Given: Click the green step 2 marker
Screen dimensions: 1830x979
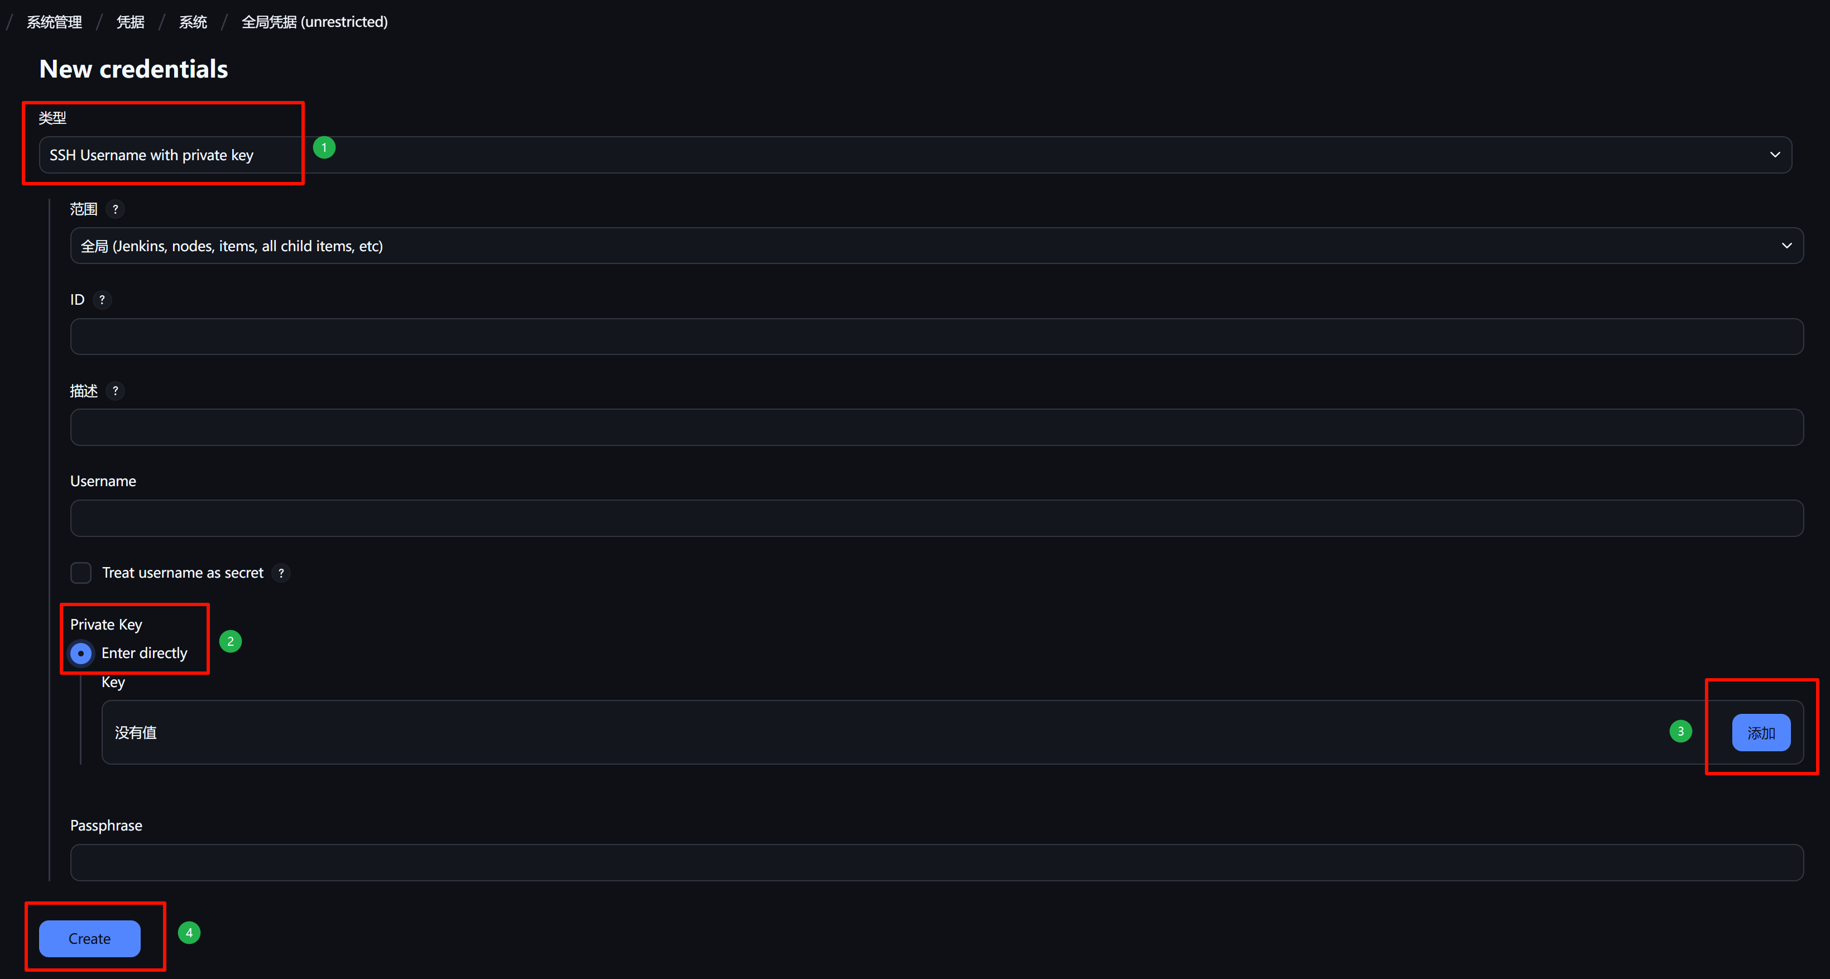Looking at the screenshot, I should (x=230, y=641).
